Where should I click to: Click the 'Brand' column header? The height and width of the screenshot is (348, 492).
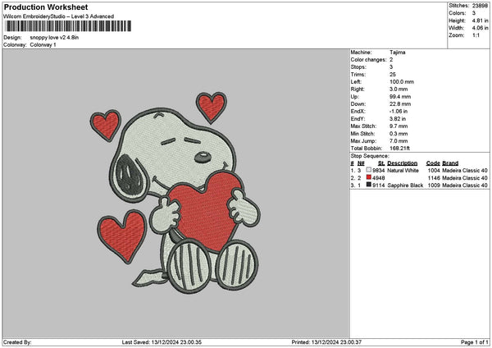click(x=450, y=163)
